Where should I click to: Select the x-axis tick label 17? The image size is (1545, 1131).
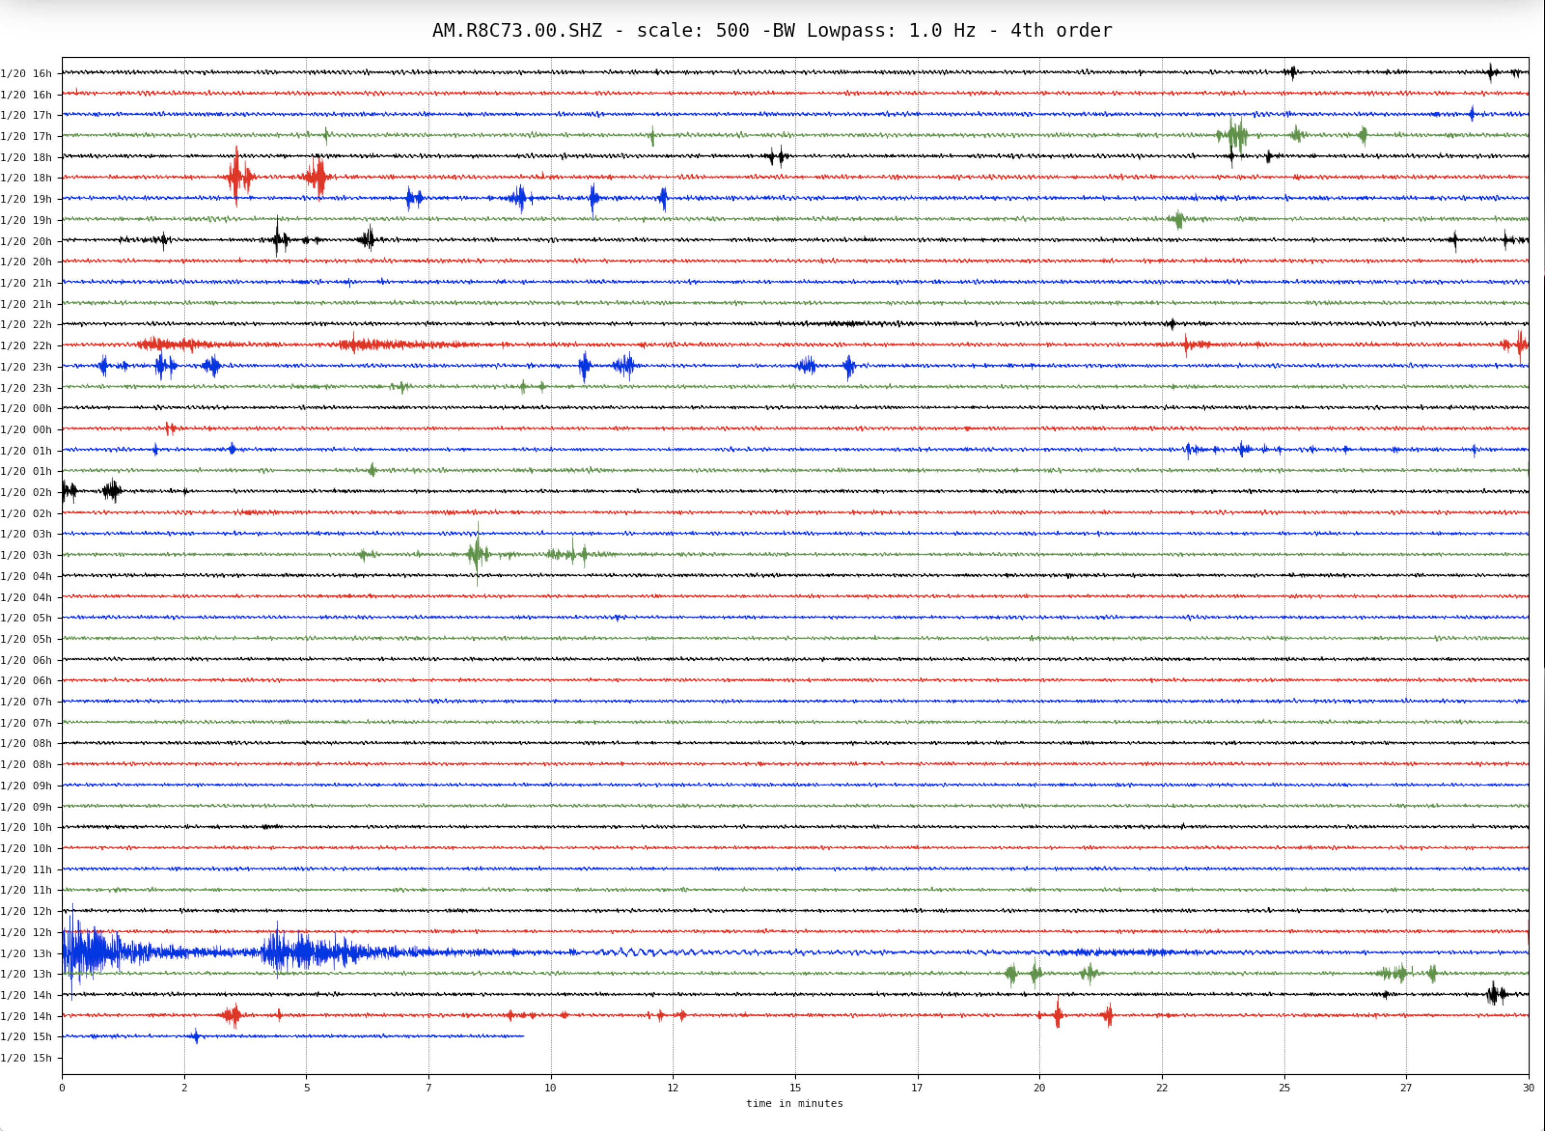pos(917,1087)
